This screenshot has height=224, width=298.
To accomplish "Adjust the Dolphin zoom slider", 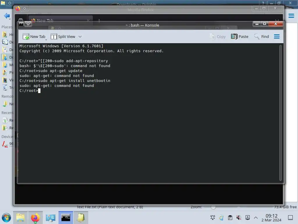I will coord(213,207).
